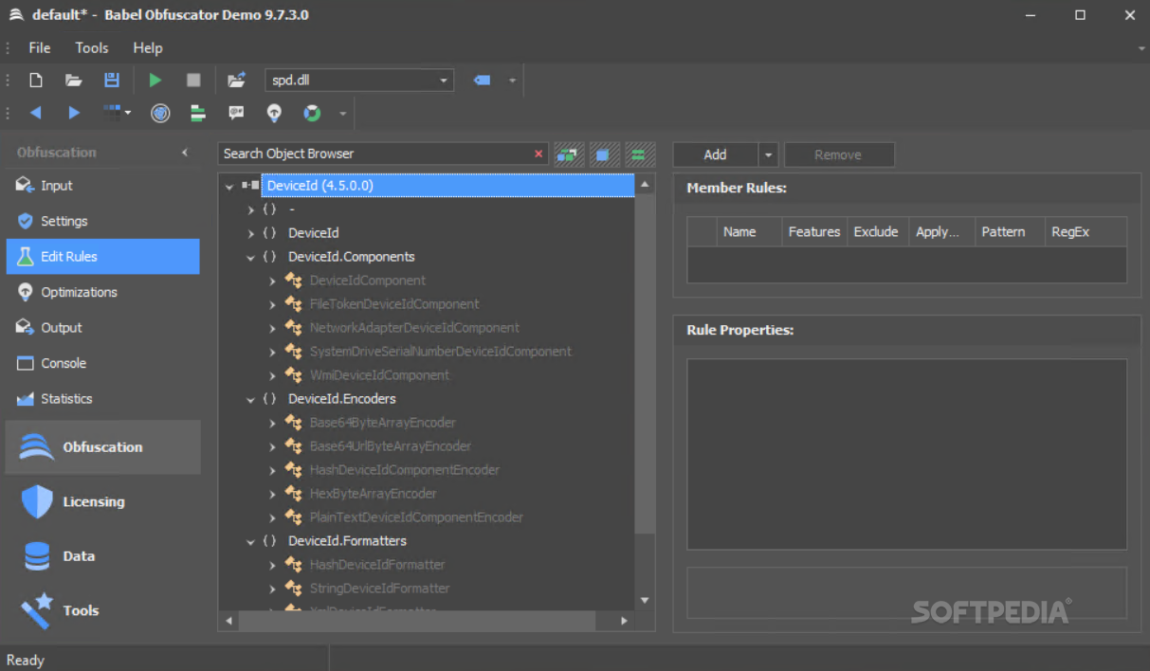Click the New project icon

pos(36,81)
